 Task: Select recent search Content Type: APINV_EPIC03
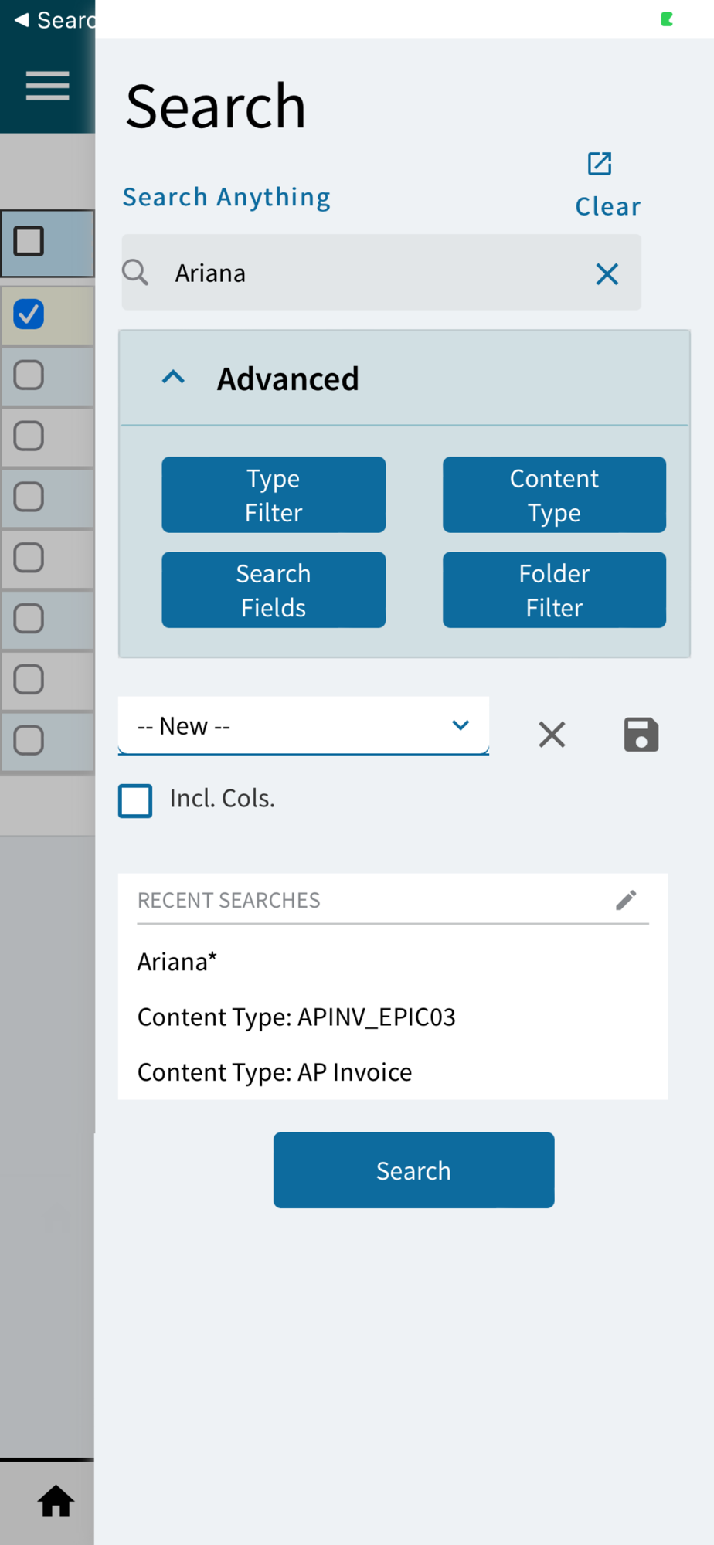click(297, 1017)
